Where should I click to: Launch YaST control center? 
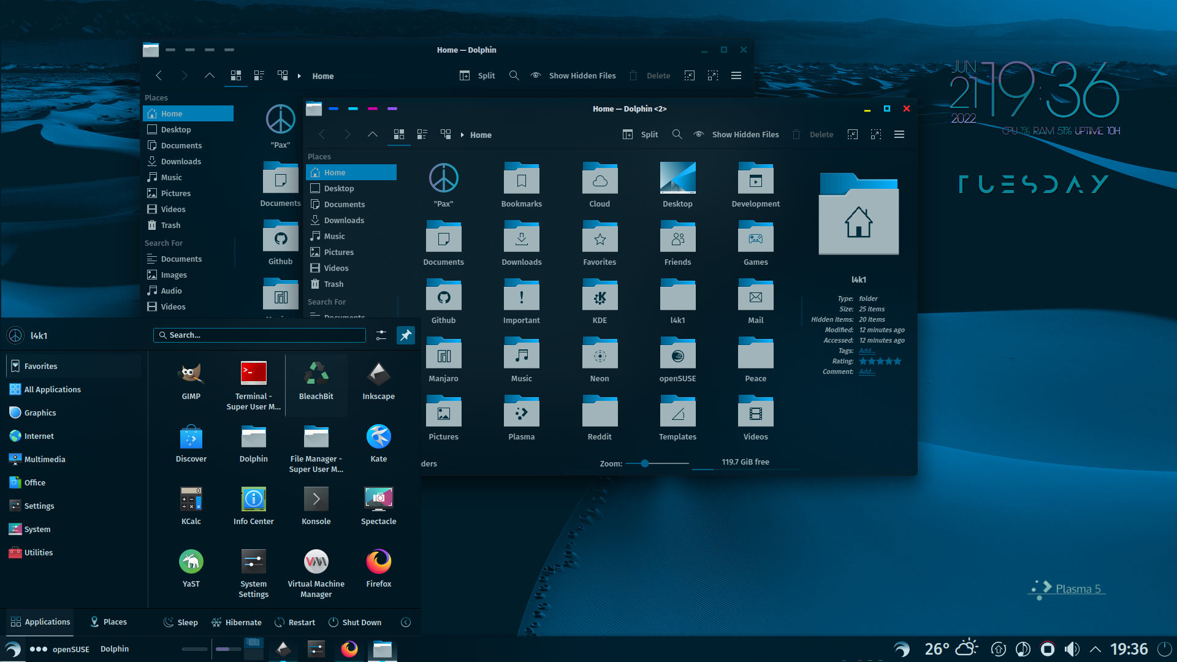click(191, 568)
